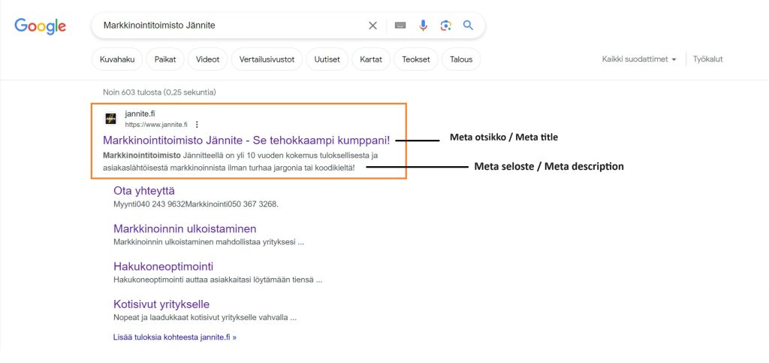Click the blue magnifier search icon
This screenshot has height=363, width=769.
(x=469, y=26)
